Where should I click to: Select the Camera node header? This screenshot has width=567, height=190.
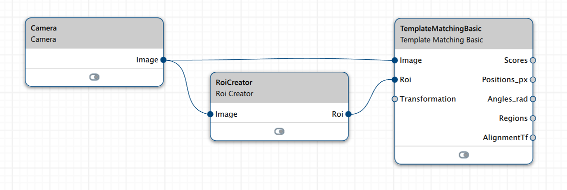[94, 33]
